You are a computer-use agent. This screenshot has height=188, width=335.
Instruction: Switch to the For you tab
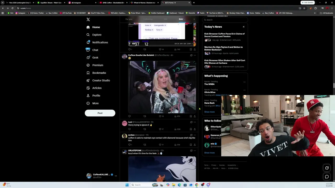129,19
